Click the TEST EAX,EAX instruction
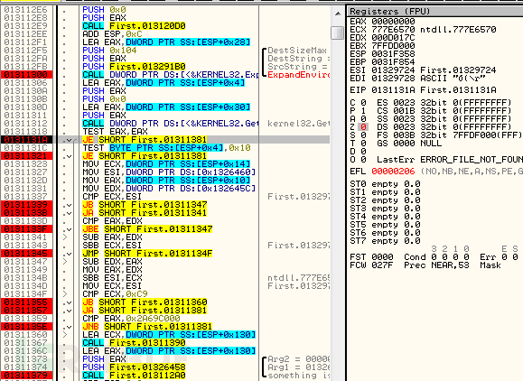The image size is (523, 381). (115, 132)
